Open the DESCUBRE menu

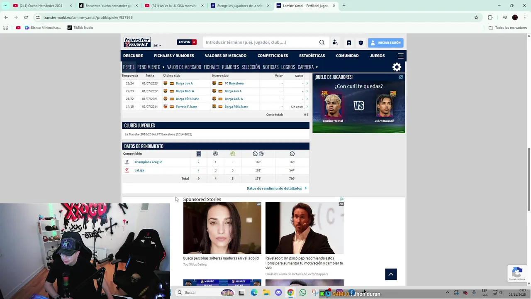point(133,56)
